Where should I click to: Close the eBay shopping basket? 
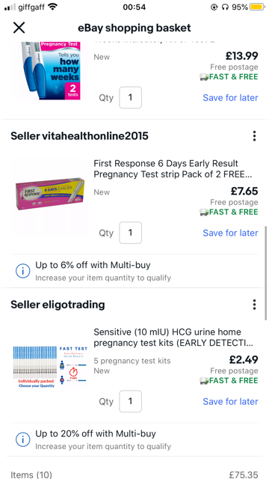click(19, 28)
